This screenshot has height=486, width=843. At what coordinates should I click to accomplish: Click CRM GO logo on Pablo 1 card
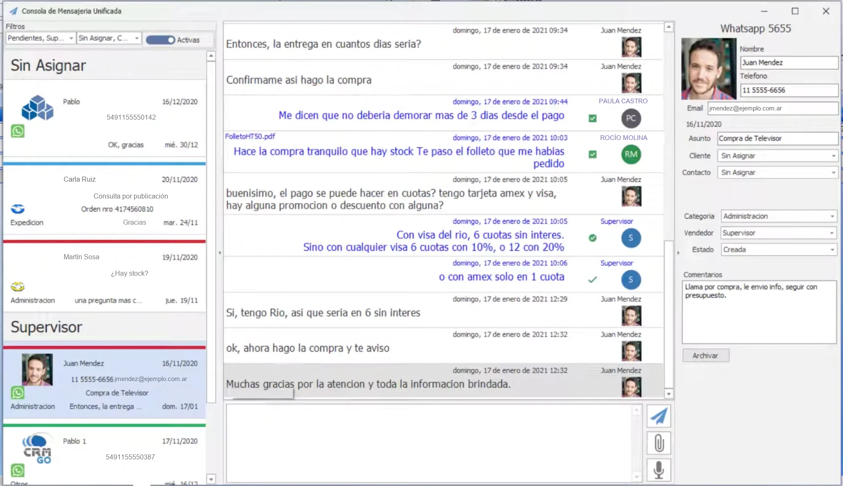[38, 448]
